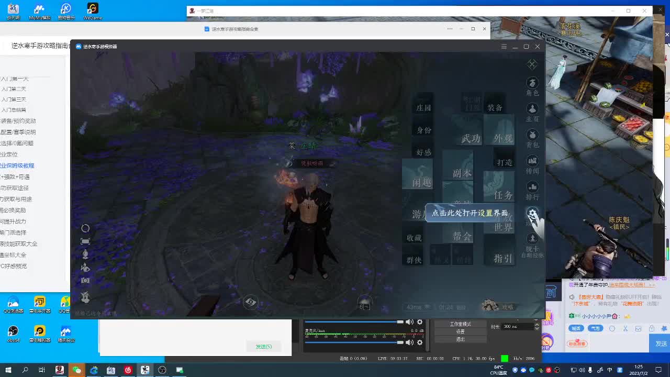Click the rotate camera icon in game

tap(85, 228)
